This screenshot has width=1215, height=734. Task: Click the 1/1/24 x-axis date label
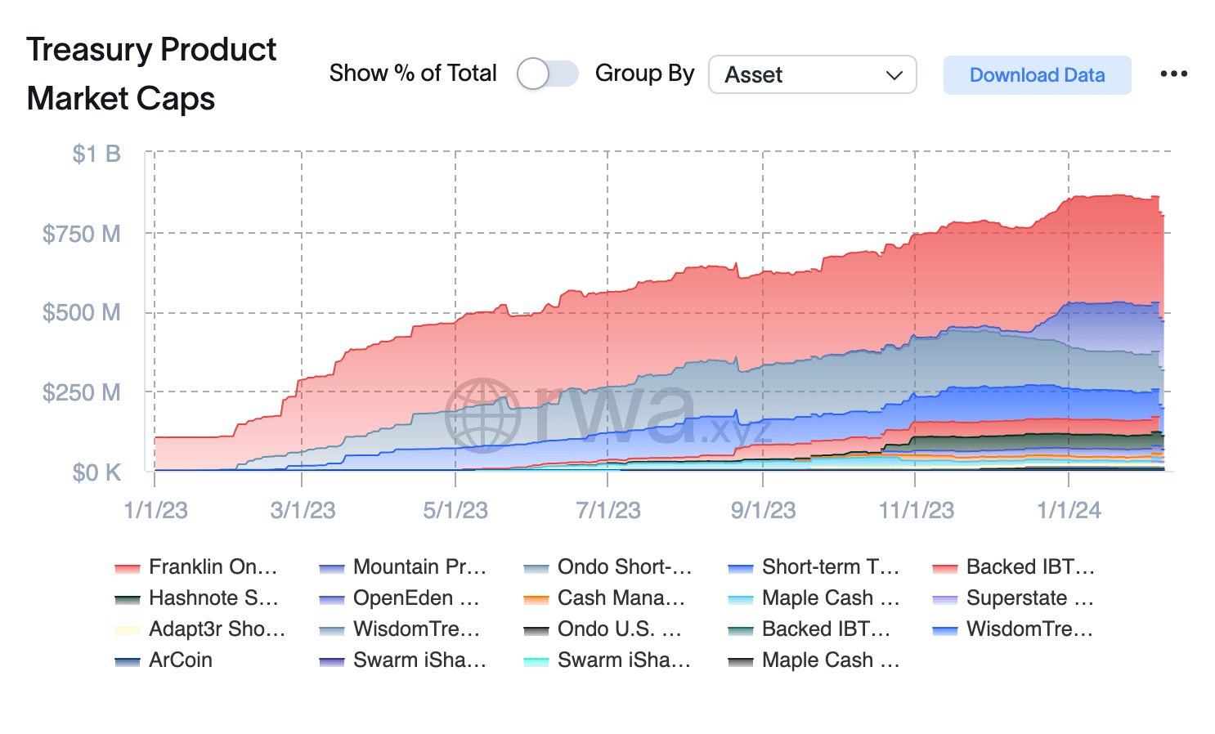coord(1069,510)
